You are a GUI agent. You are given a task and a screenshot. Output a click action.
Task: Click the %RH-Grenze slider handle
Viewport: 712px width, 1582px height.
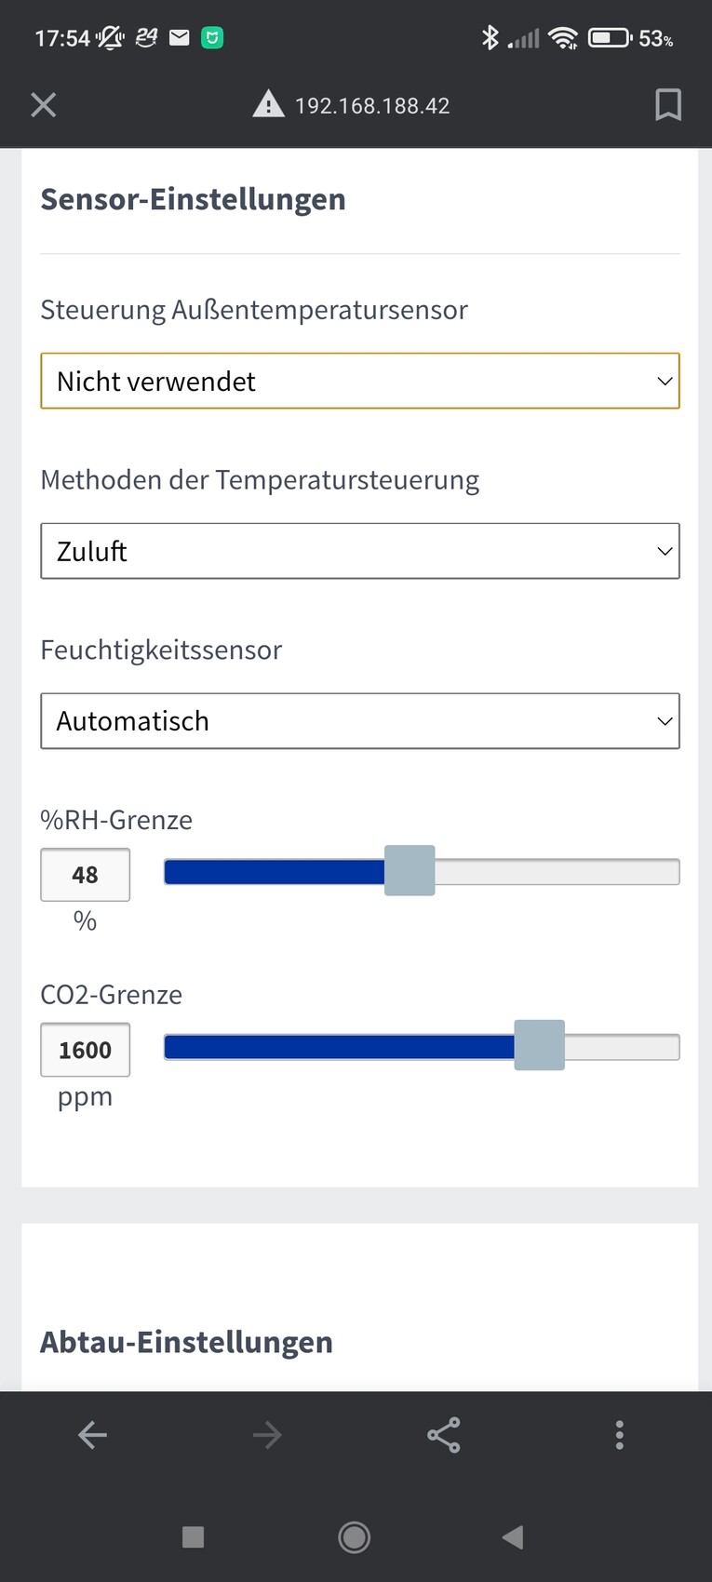pyautogui.click(x=410, y=871)
